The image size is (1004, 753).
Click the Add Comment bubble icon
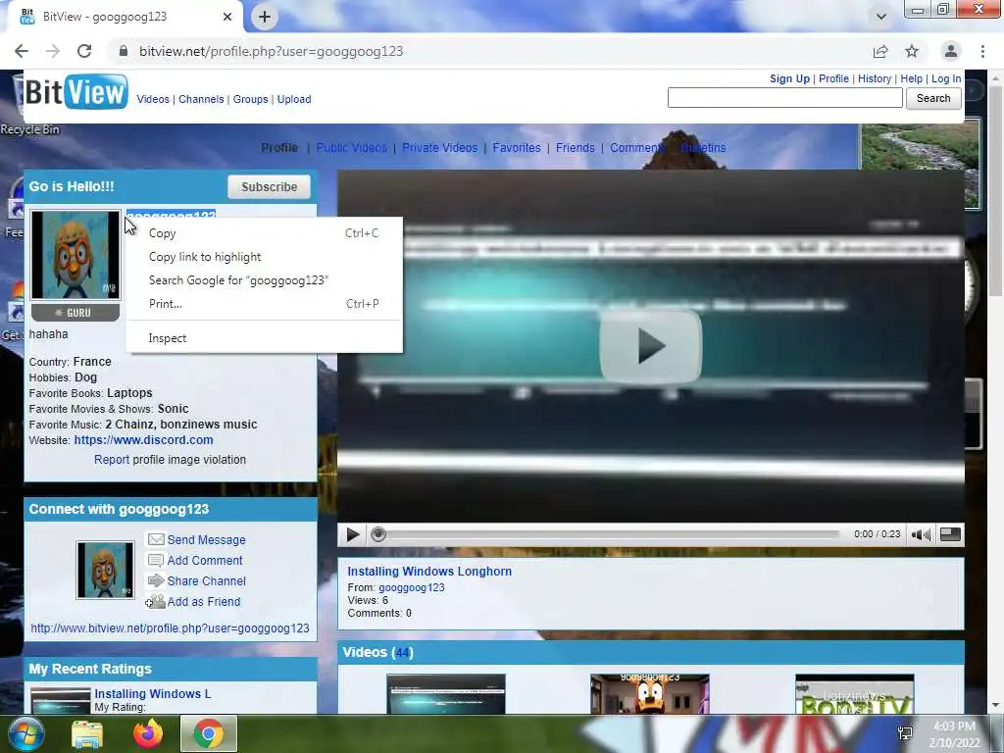[156, 560]
